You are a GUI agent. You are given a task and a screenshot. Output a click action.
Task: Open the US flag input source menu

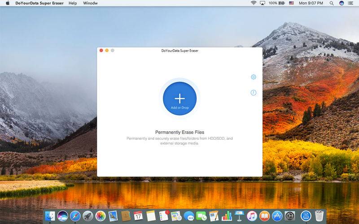click(291, 3)
